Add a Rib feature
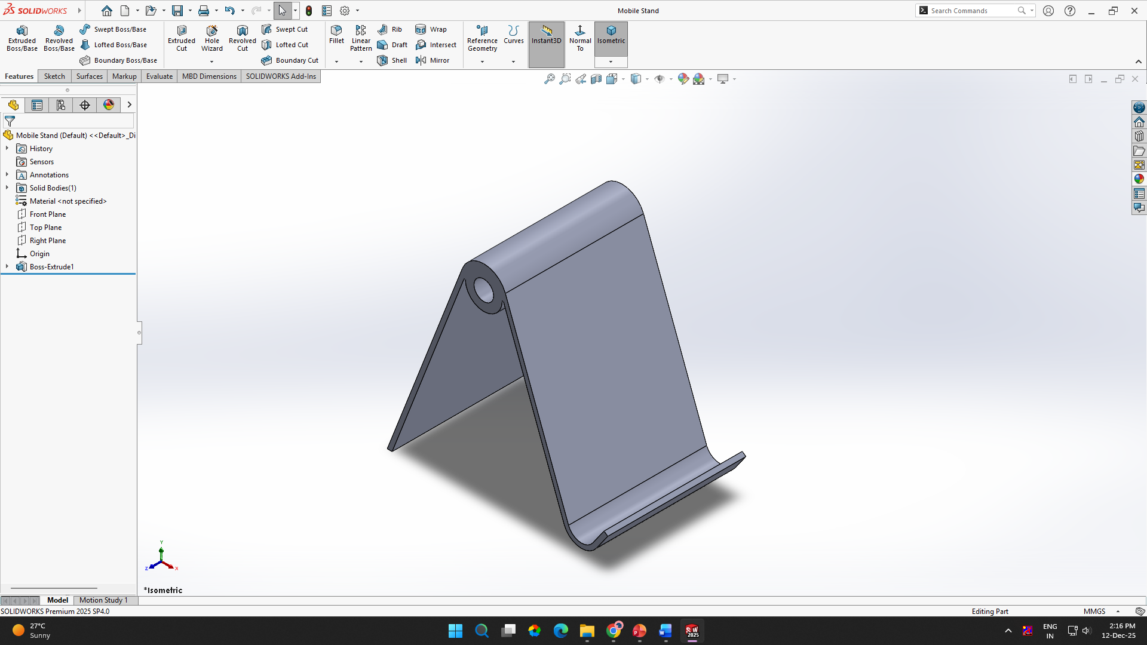 pyautogui.click(x=390, y=29)
